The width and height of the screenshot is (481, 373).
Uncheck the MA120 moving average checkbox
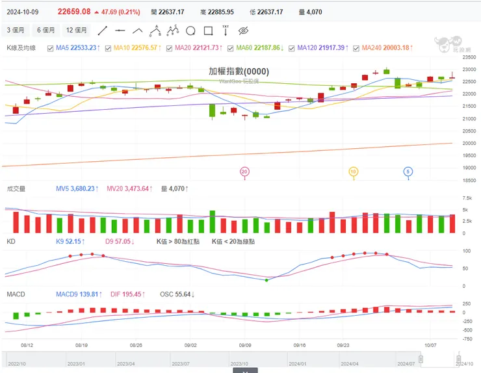291,48
